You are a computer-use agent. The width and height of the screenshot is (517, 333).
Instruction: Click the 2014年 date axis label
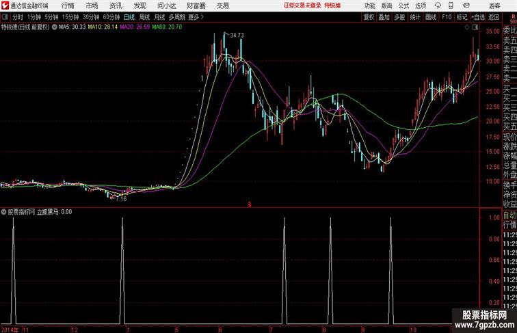click(x=10, y=330)
